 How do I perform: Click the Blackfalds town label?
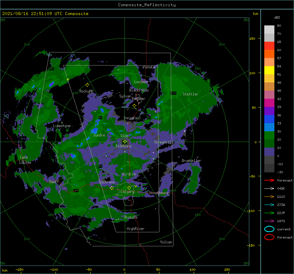pyautogui.click(x=139, y=90)
